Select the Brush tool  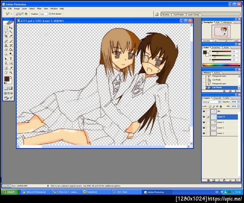click(x=11, y=41)
